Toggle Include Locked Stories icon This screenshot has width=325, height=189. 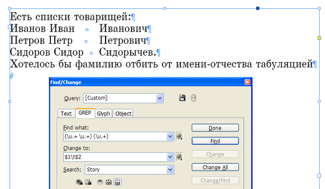[88, 182]
